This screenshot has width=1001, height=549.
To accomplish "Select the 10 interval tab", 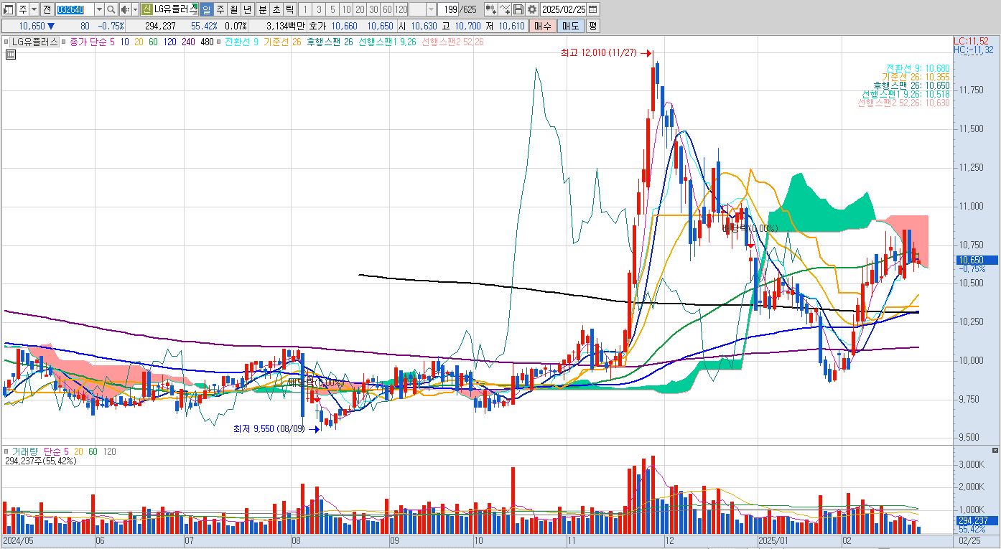I will [347, 9].
